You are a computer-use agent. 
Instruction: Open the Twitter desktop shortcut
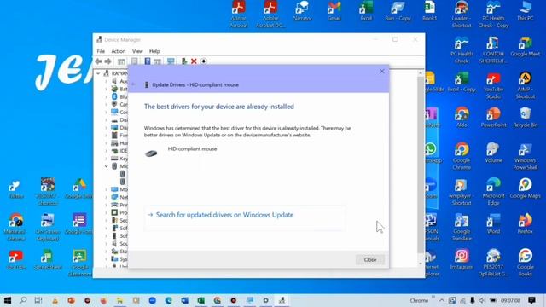click(16, 189)
